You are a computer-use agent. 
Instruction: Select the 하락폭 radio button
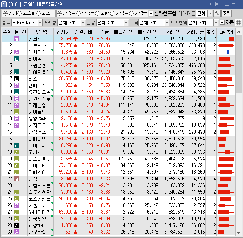point(131,13)
